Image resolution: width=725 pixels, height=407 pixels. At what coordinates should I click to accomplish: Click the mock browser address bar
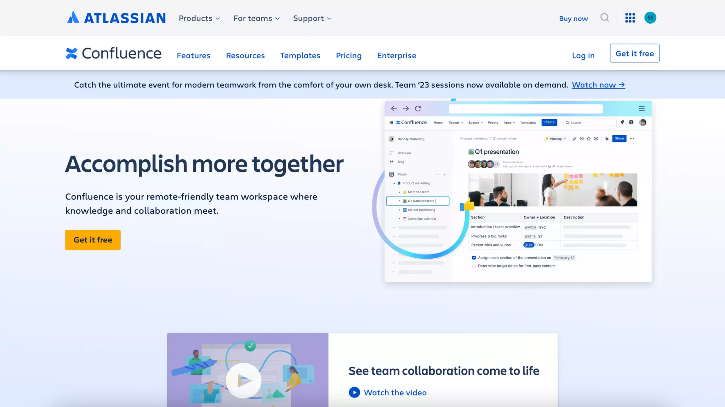tap(525, 108)
